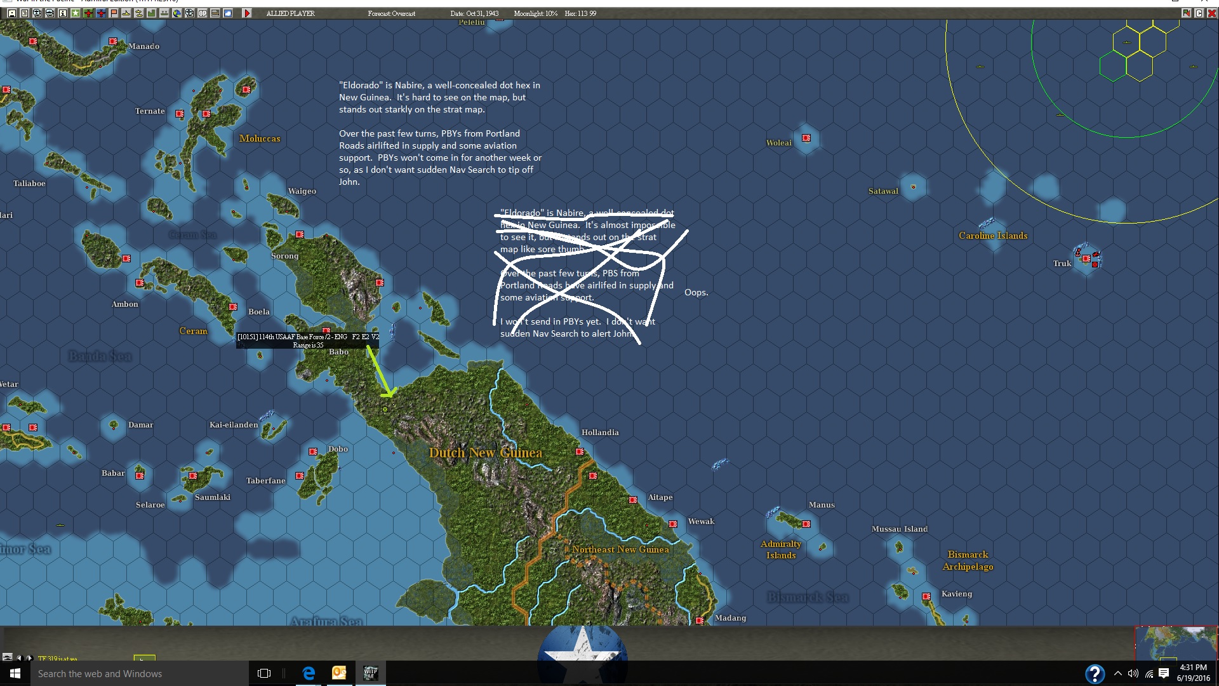Open Microsoft Edge from the taskbar

(309, 673)
